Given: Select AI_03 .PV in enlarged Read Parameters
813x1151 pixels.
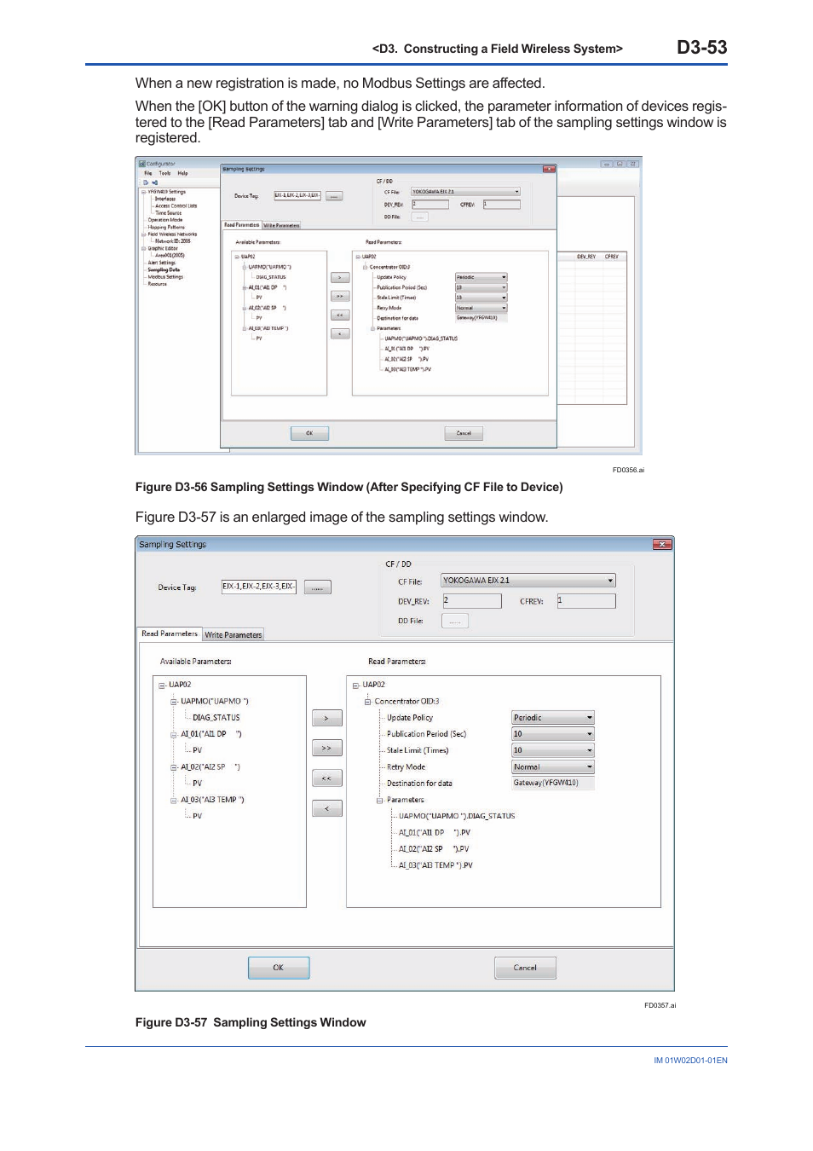Looking at the screenshot, I should [435, 865].
